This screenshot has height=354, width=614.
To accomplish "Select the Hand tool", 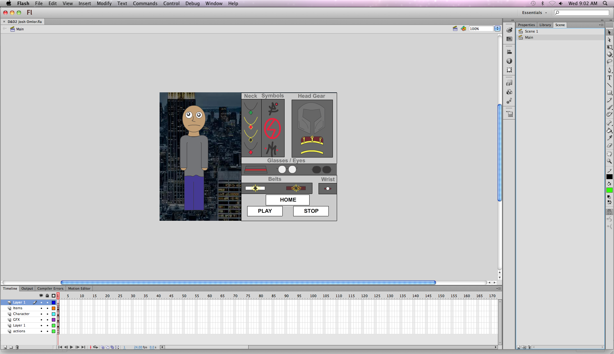I will point(609,154).
